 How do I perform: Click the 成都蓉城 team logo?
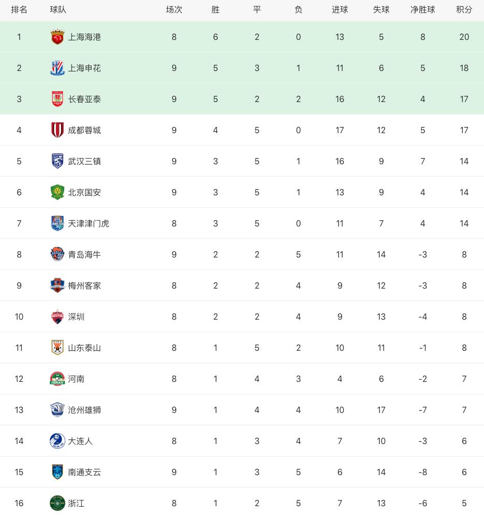click(57, 130)
